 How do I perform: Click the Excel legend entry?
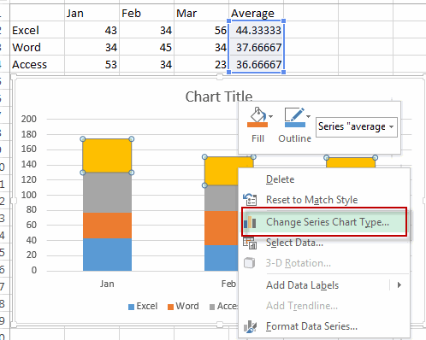pyautogui.click(x=143, y=307)
